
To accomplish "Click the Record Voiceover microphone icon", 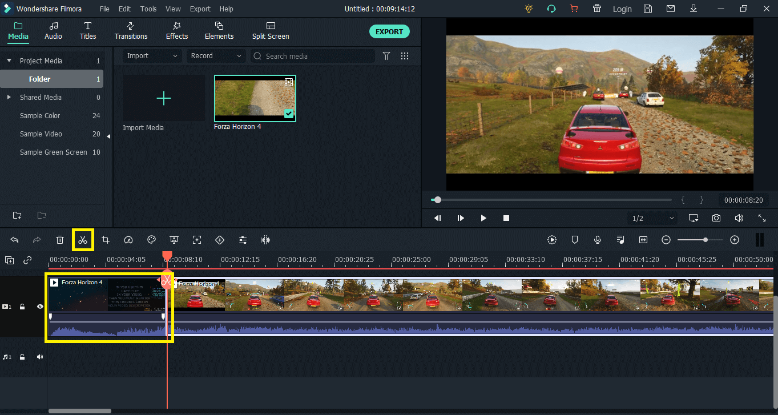I will coord(598,240).
